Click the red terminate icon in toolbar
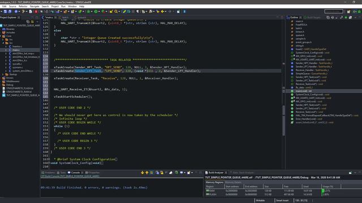The image size is (362, 203). coord(36,11)
